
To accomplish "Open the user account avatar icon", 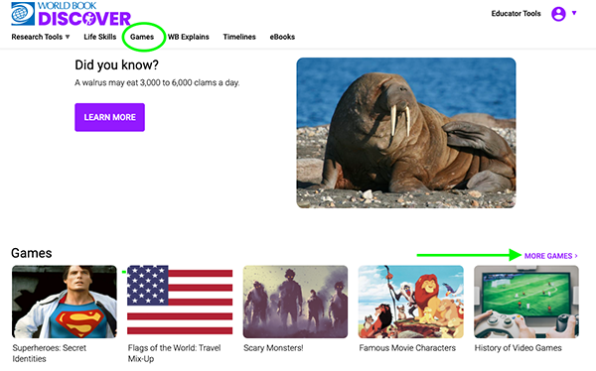I will 558,14.
